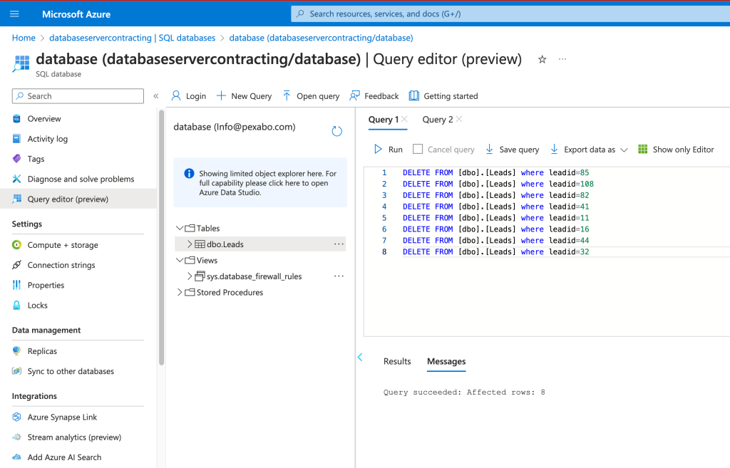
Task: Open the sys.database_firewall_rules ellipsis menu
Action: [339, 276]
